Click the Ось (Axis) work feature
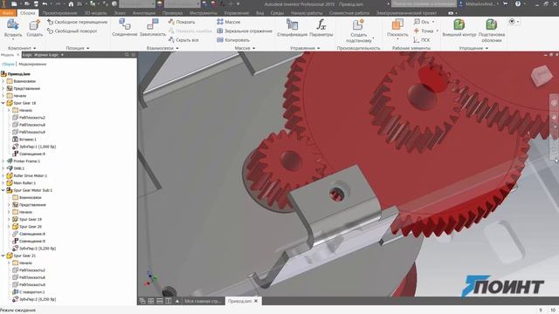Screen dimensions: 559x314 (x=422, y=22)
